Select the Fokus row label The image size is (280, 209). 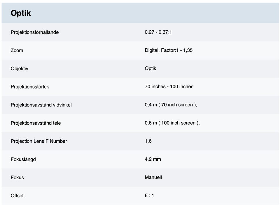click(x=17, y=178)
